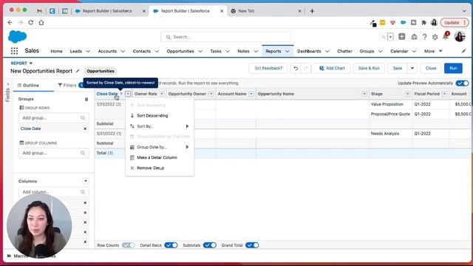Click the Run button

tap(453, 68)
